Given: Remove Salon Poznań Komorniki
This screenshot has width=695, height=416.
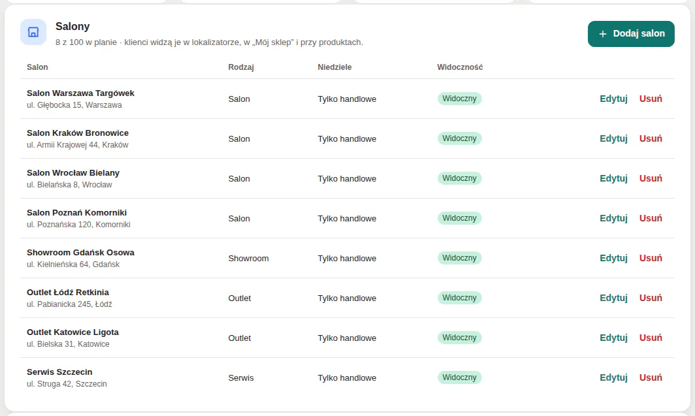Looking at the screenshot, I should pos(651,218).
